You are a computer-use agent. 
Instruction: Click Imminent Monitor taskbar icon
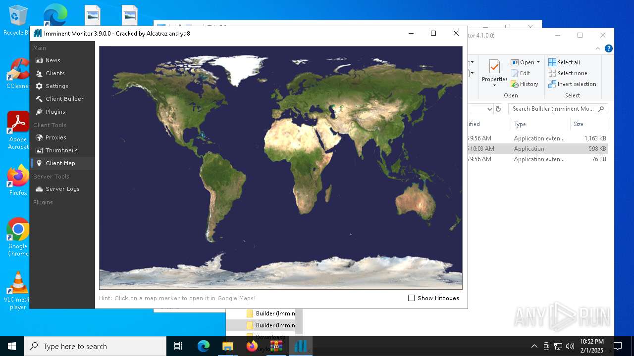pyautogui.click(x=301, y=346)
